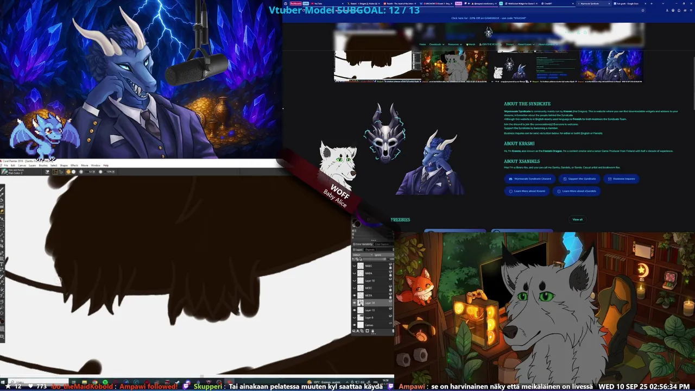The image size is (695, 391).
Task: Expand the Downloads menu on the website
Action: point(437,45)
